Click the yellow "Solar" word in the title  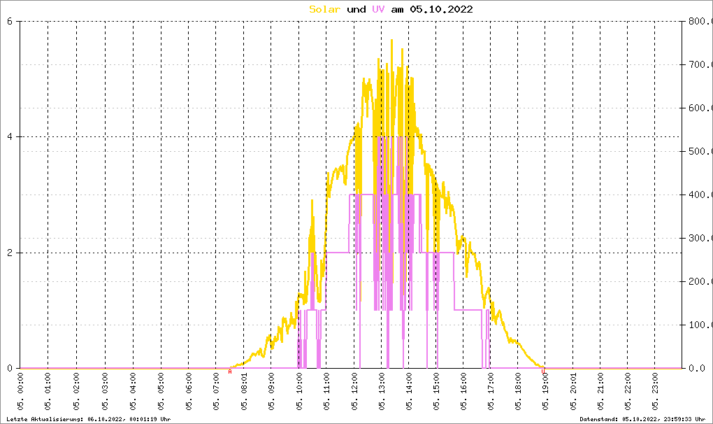tap(324, 9)
